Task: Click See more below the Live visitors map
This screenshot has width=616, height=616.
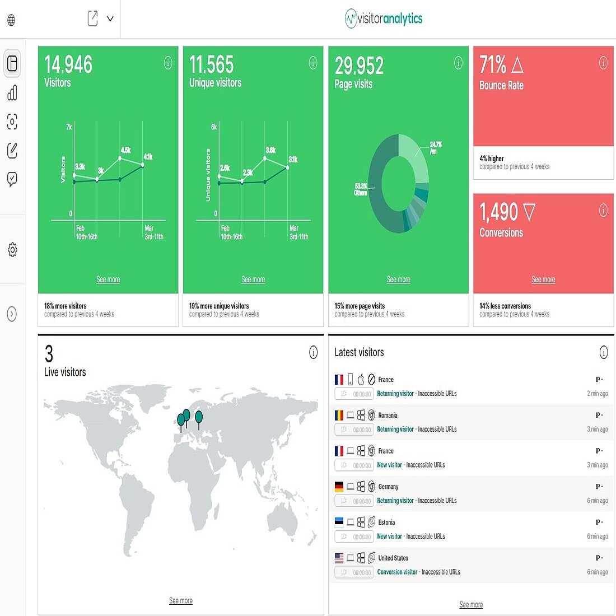Action: 180,600
